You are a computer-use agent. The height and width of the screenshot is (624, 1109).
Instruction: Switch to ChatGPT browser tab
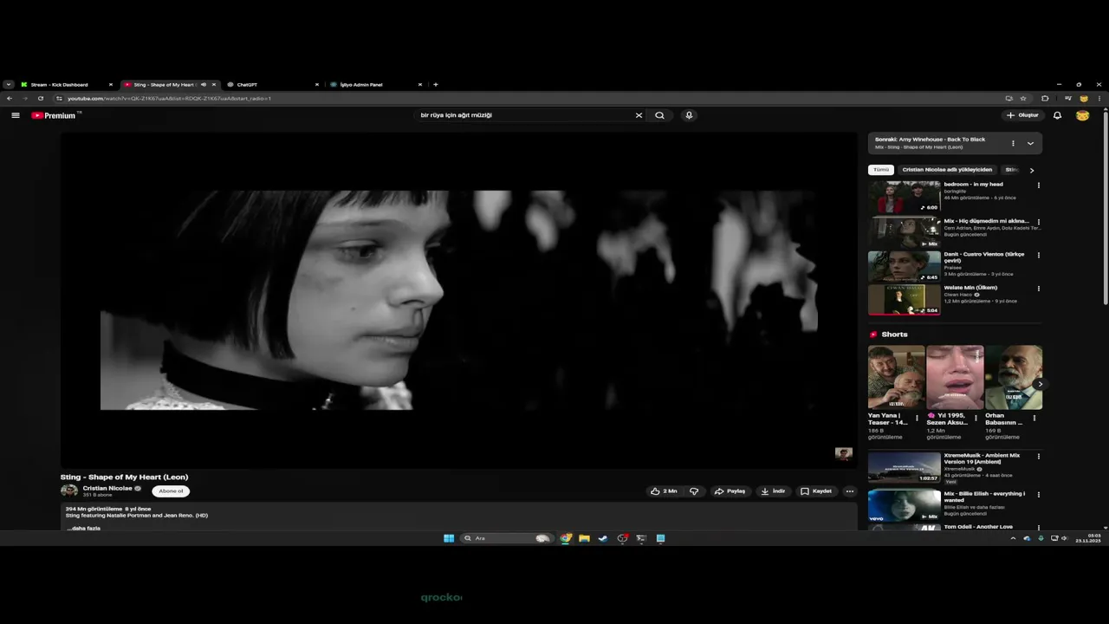[272, 85]
